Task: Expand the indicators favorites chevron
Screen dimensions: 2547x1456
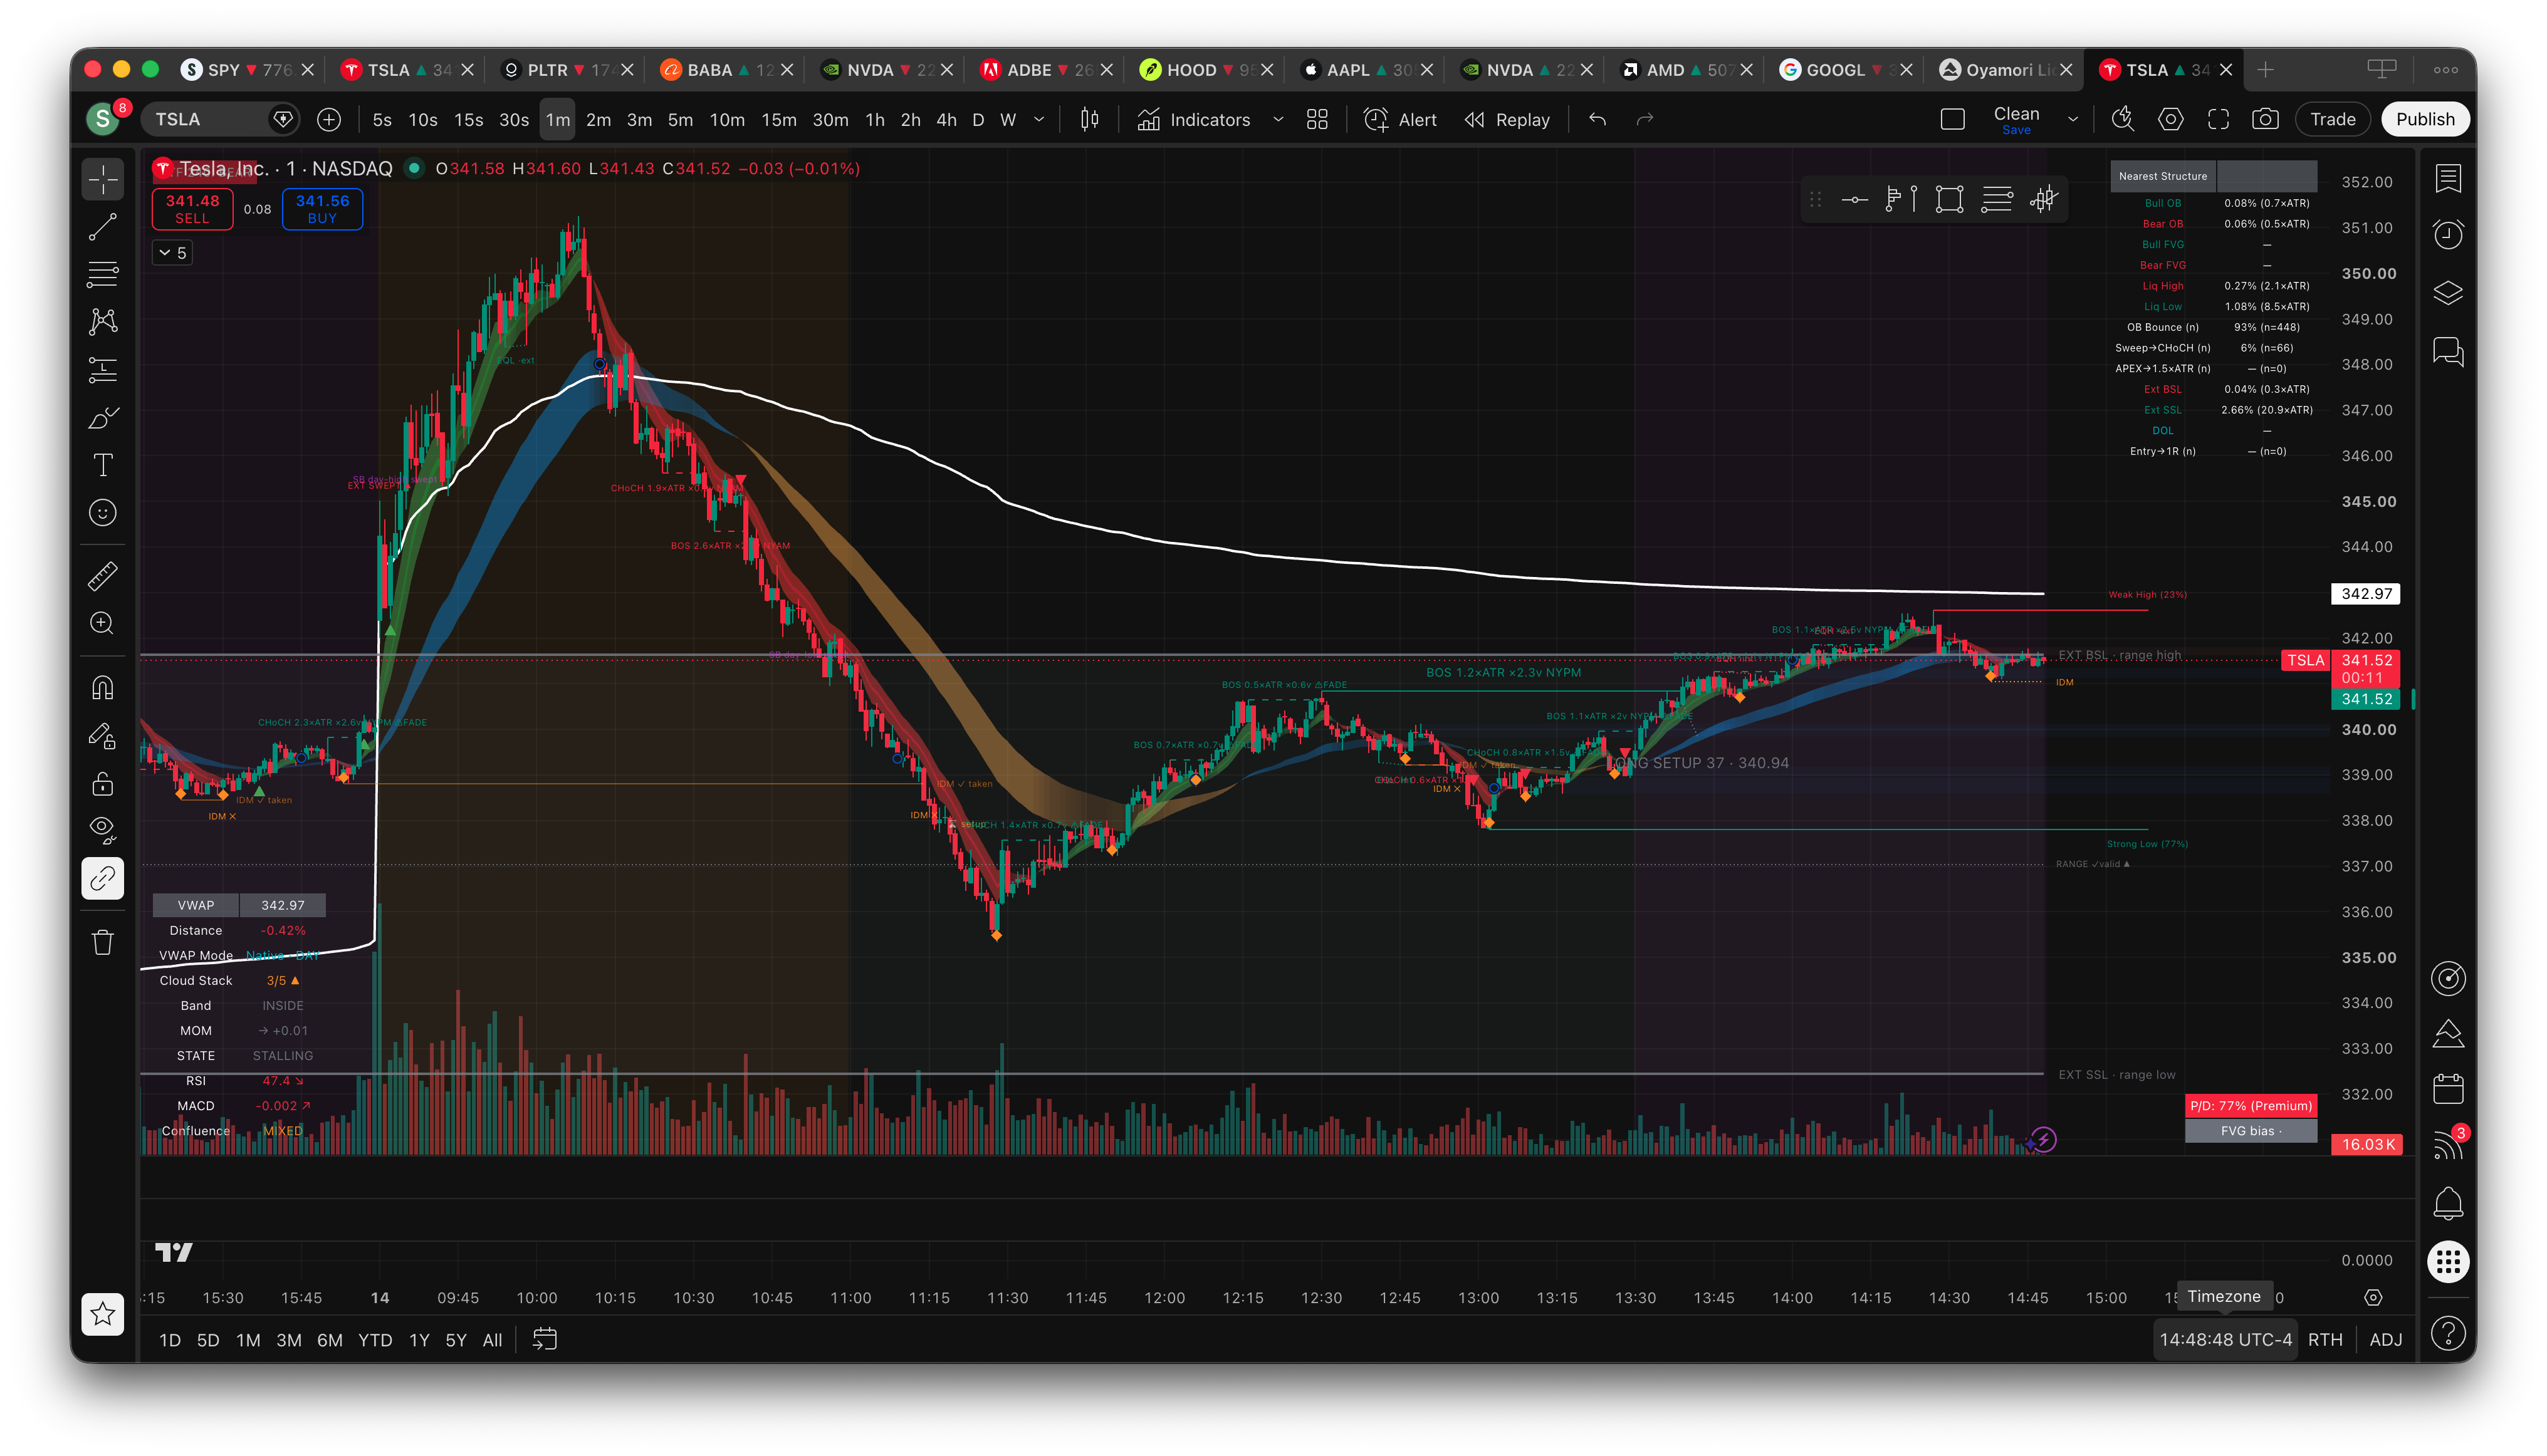Action: [1277, 120]
